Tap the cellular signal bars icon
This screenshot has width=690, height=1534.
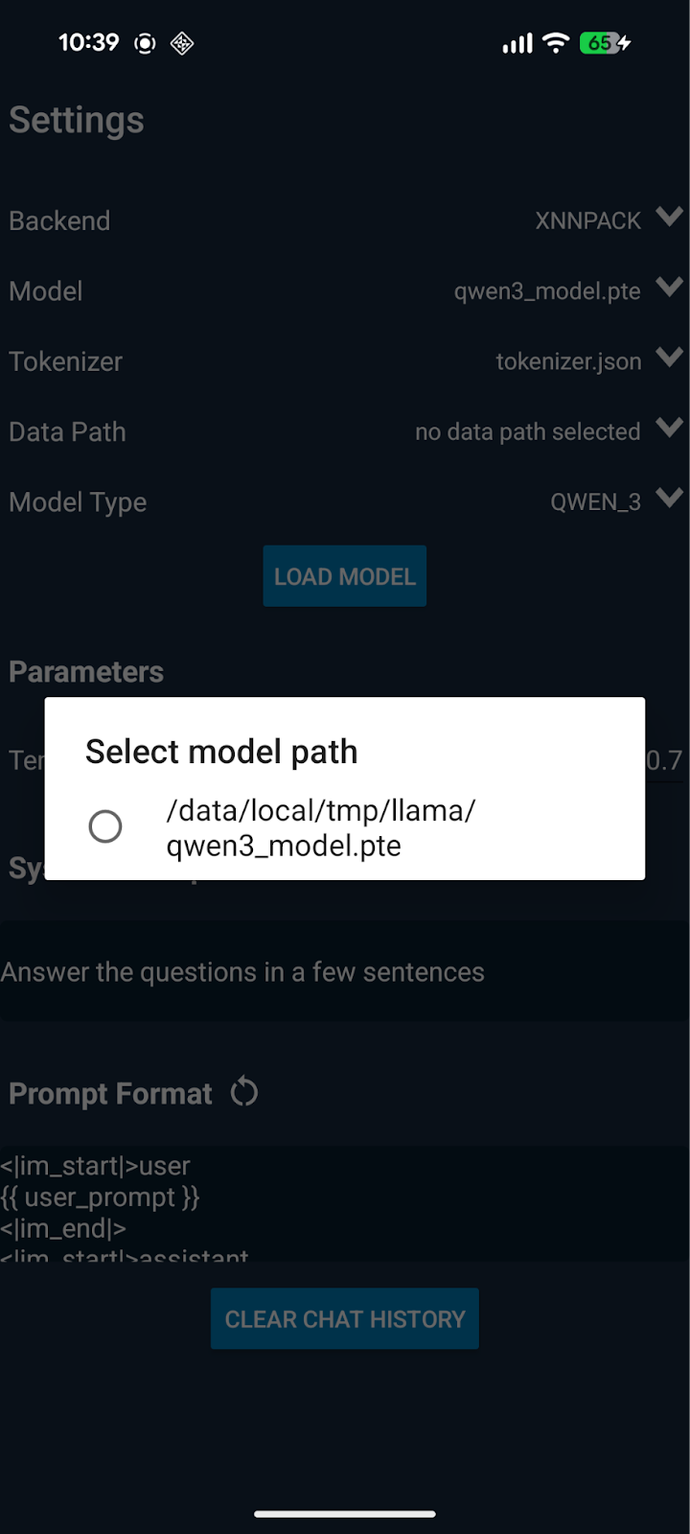click(x=517, y=43)
